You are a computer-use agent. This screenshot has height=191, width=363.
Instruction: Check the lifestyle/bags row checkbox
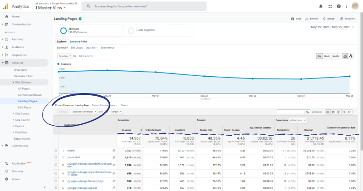pyautogui.click(x=56, y=181)
